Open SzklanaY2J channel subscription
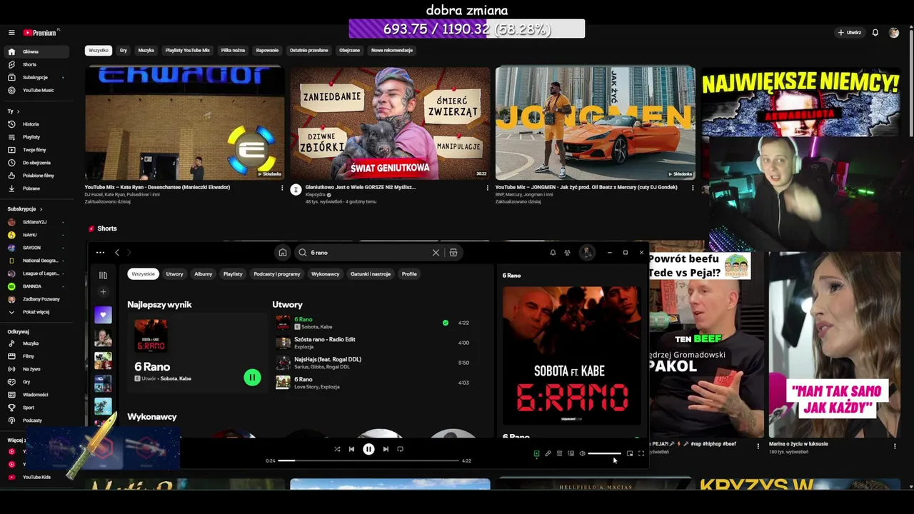Image resolution: width=914 pixels, height=514 pixels. [x=36, y=222]
